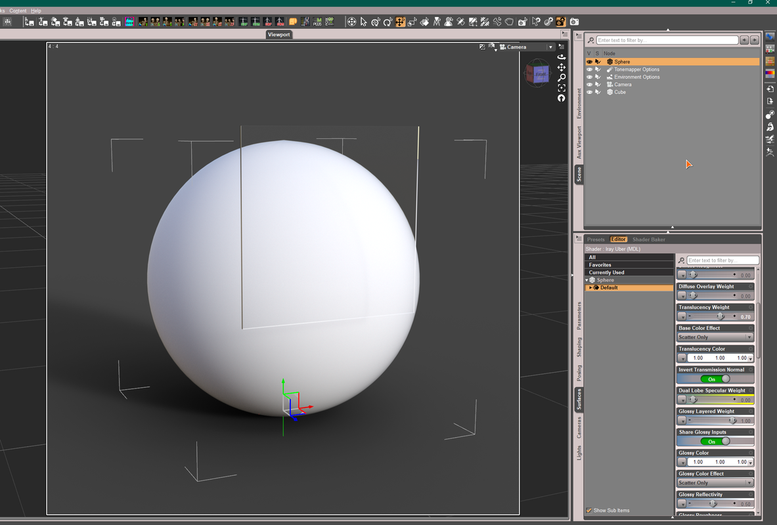Click the viewport zoom magnifier icon
This screenshot has width=777, height=525.
562,77
